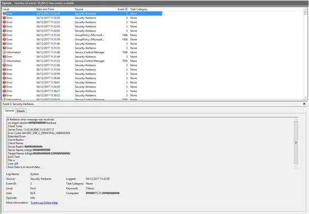Image resolution: width=309 pixels, height=214 pixels.
Task: Click error icon of 11:30:59 event row
Action: (x=4, y=74)
